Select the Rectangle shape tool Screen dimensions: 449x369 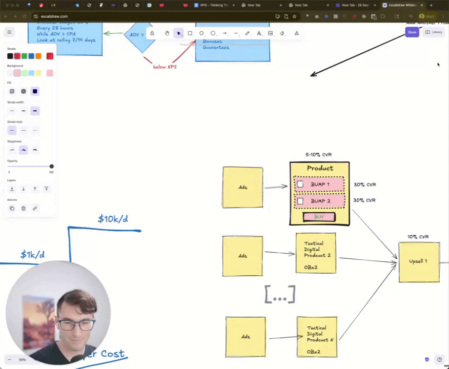[190, 33]
